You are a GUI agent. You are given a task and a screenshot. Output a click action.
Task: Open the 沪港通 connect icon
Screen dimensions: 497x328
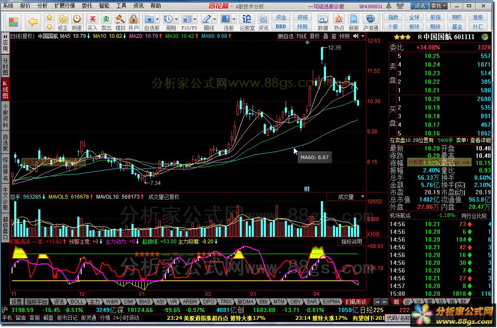[x=370, y=22]
